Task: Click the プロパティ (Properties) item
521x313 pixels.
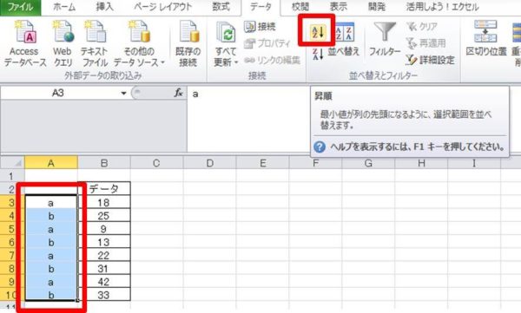Action: pyautogui.click(x=267, y=43)
